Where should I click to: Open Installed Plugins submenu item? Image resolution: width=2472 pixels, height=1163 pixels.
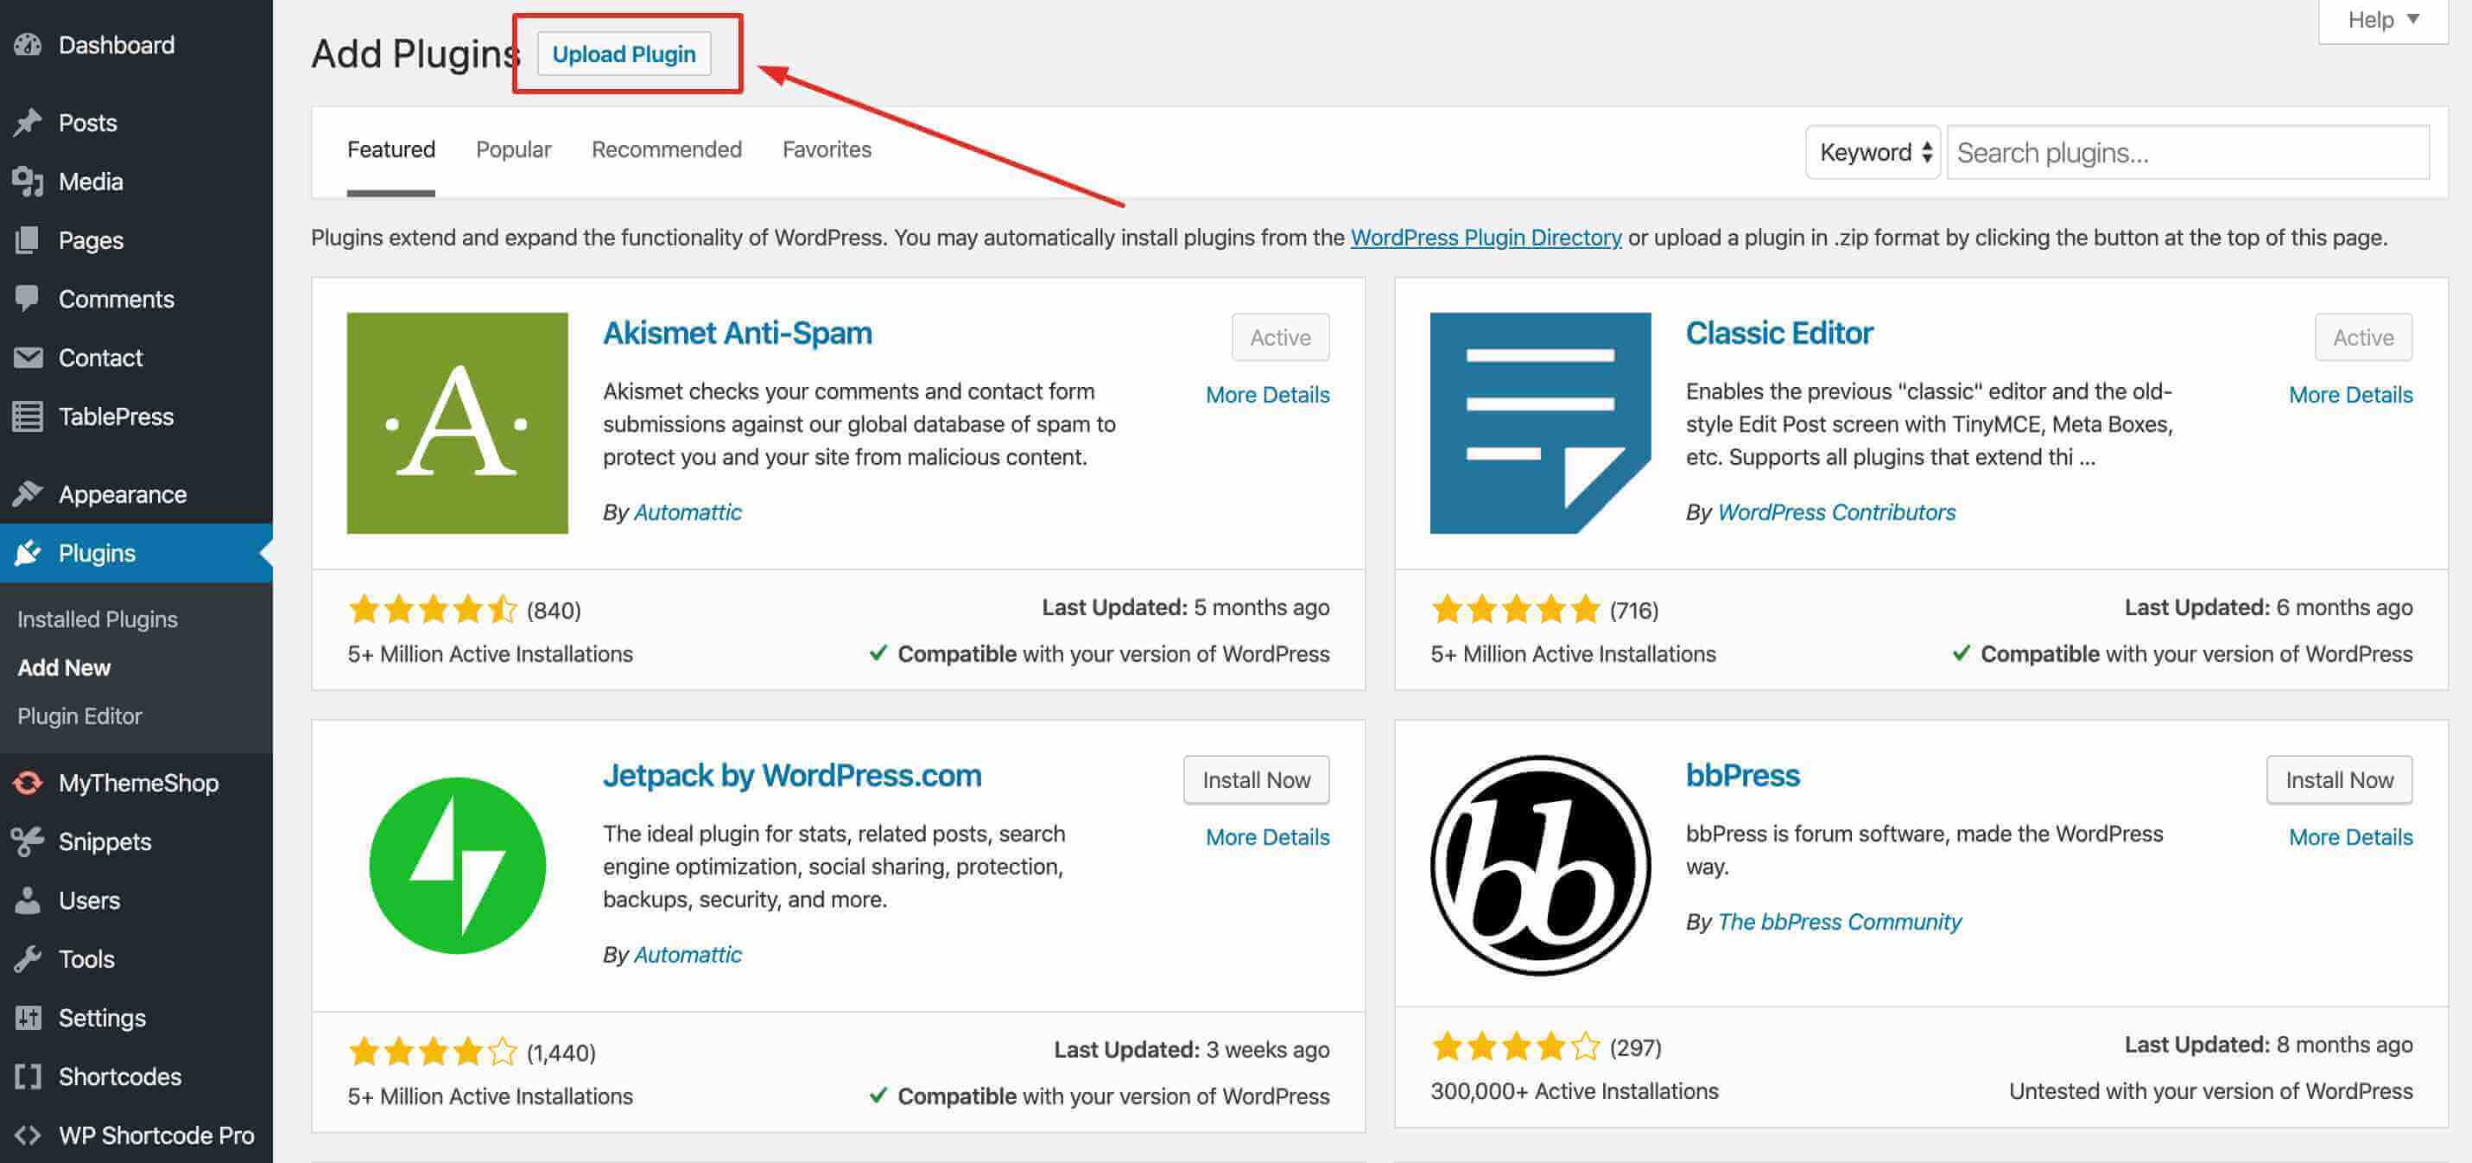point(98,620)
